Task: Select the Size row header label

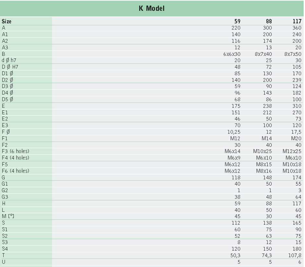Action: coord(6,21)
